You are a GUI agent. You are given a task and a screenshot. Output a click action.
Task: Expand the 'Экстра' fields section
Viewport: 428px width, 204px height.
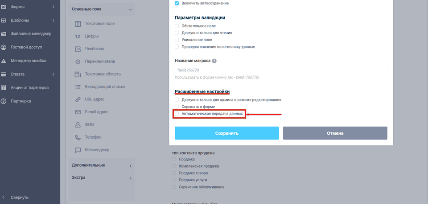click(x=130, y=178)
